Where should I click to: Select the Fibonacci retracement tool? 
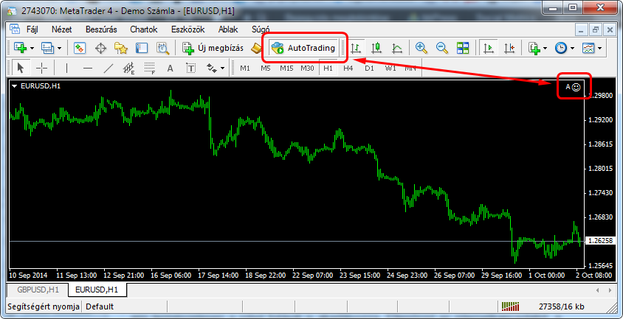149,69
